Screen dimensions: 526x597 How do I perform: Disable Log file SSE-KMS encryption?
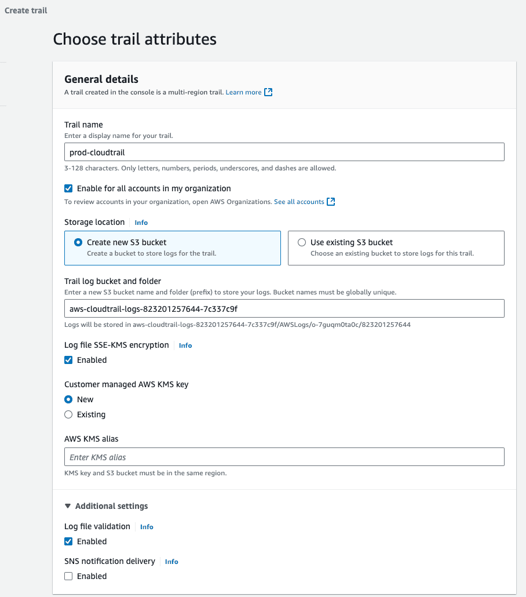(x=68, y=359)
